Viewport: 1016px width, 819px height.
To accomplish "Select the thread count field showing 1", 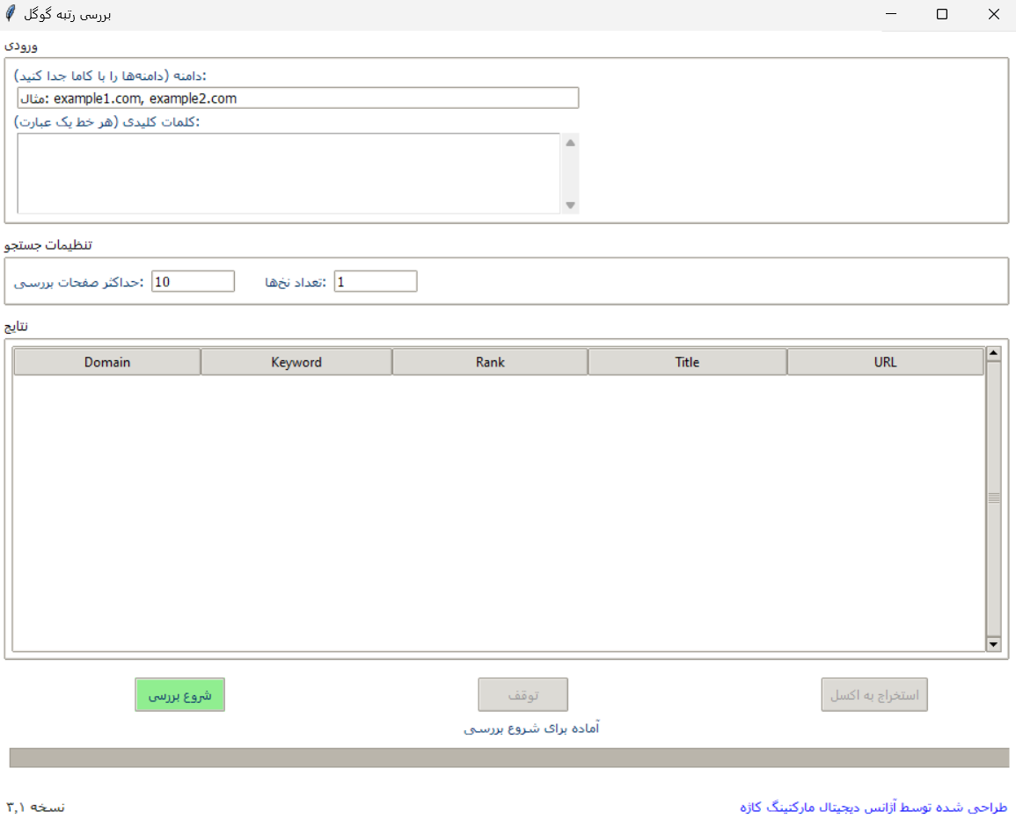I will tap(375, 281).
